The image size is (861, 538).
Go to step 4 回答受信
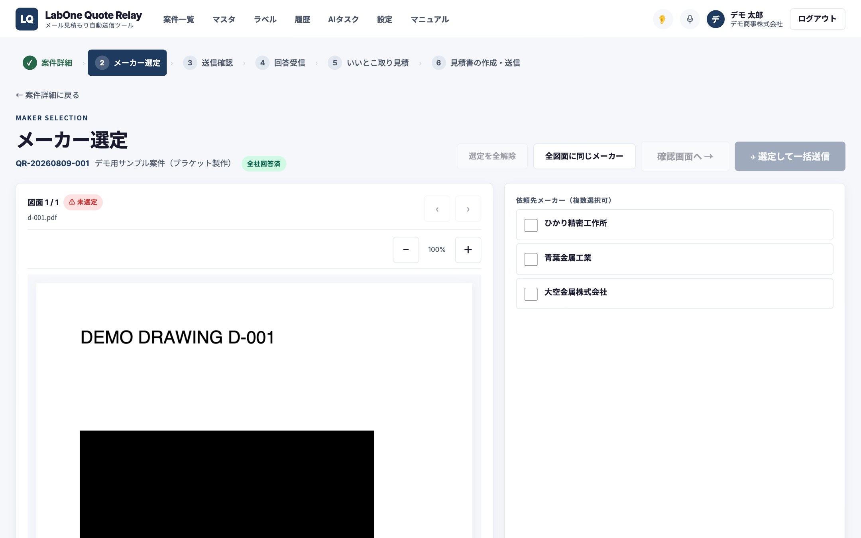coord(280,63)
